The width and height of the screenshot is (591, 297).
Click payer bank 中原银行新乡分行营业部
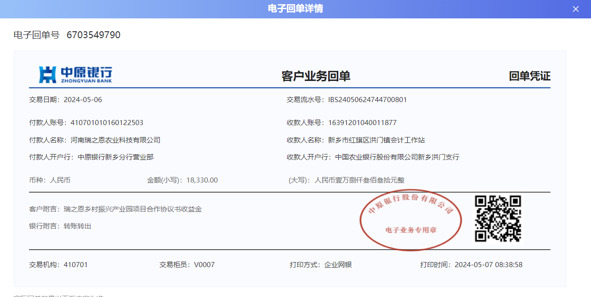click(x=116, y=157)
